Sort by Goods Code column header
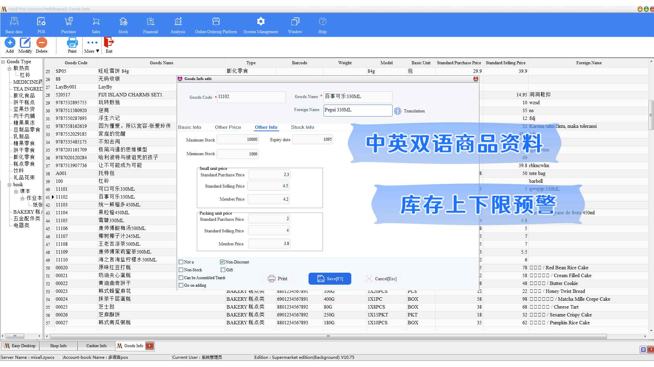This screenshot has width=654, height=367. 76,63
